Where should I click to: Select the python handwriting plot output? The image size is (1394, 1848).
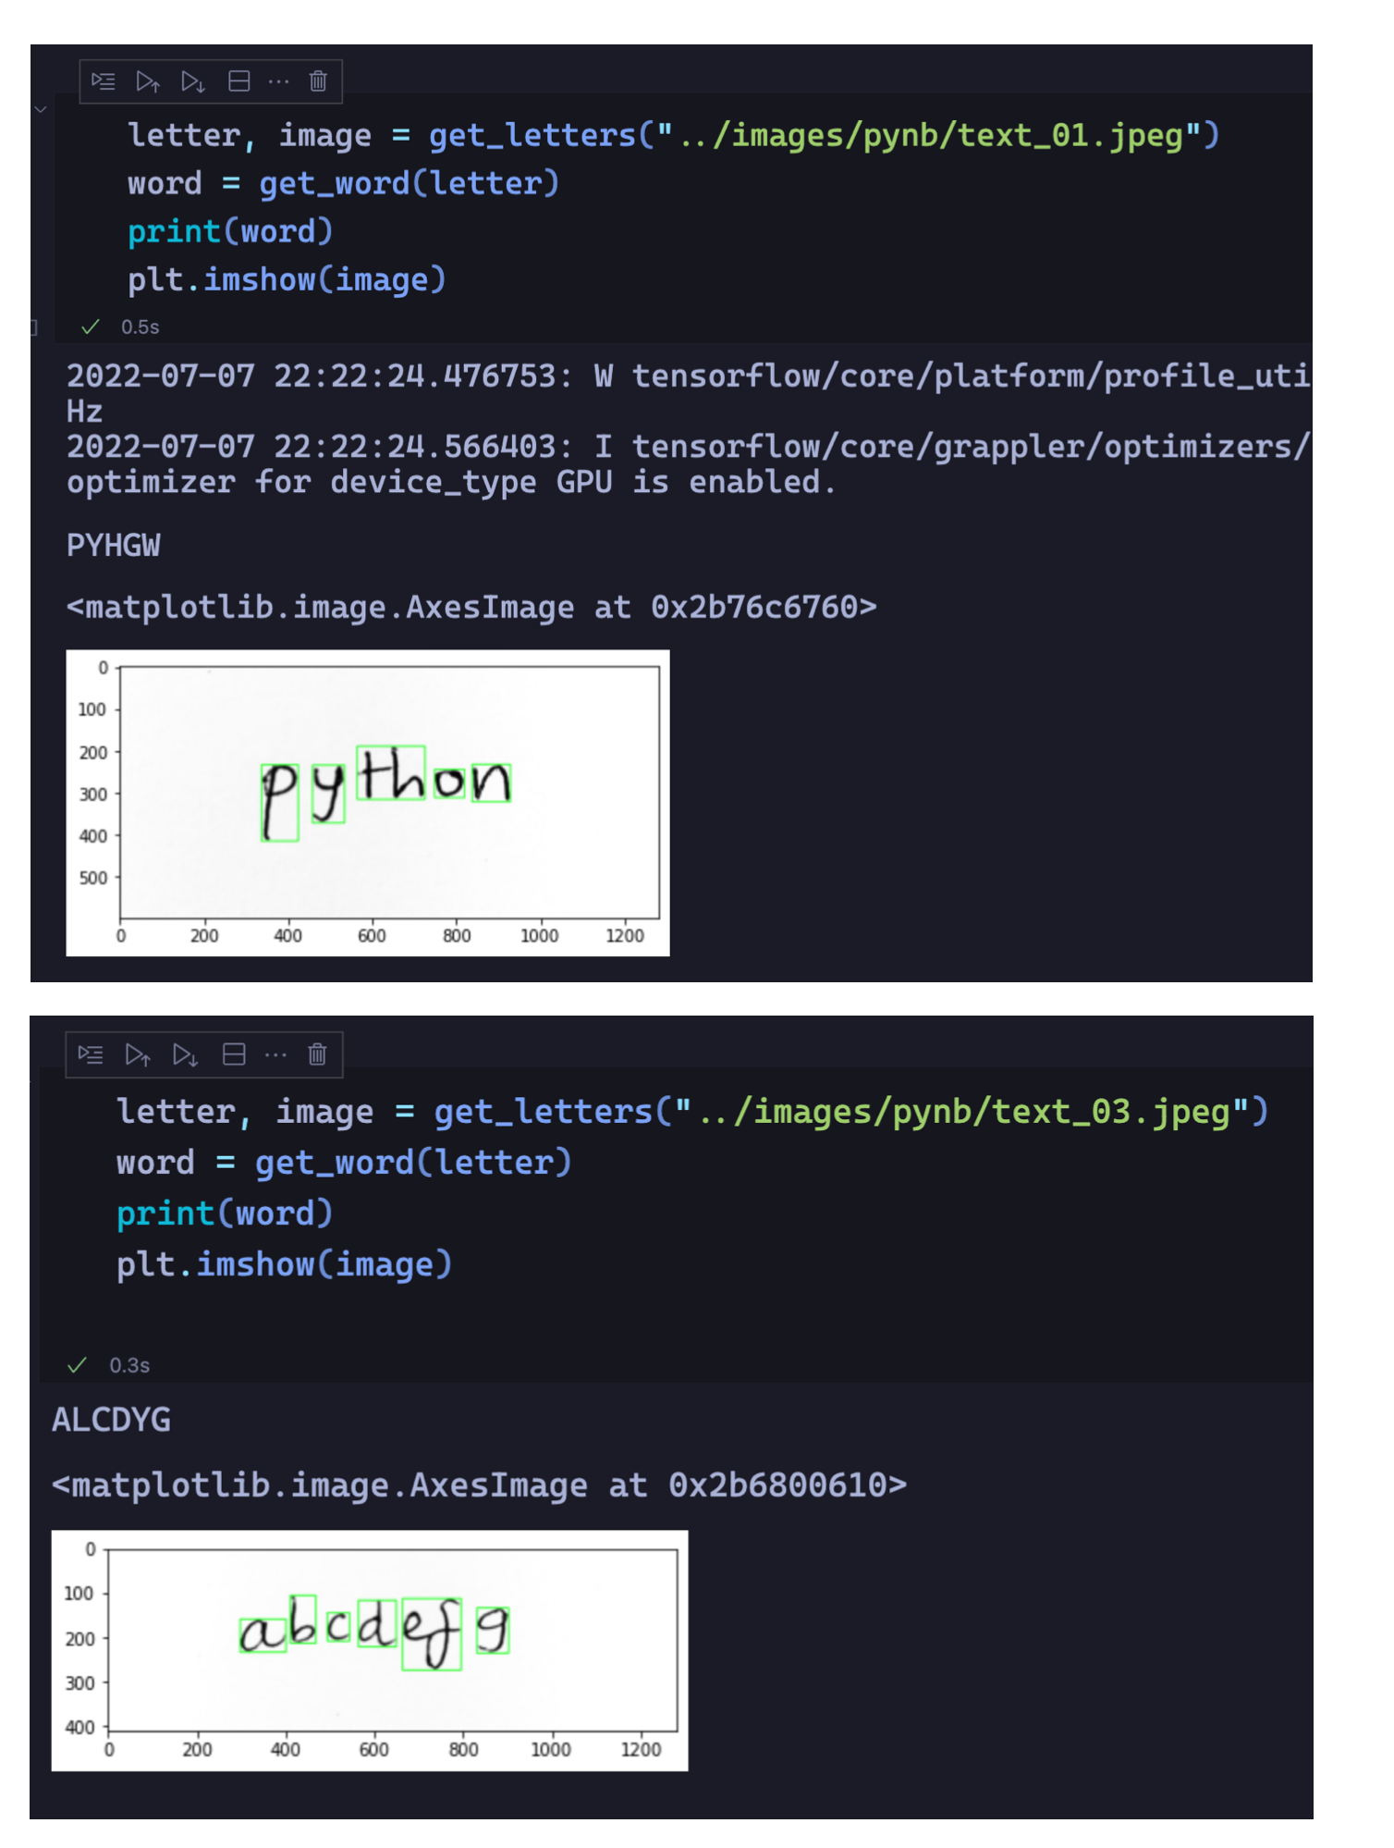[x=368, y=803]
